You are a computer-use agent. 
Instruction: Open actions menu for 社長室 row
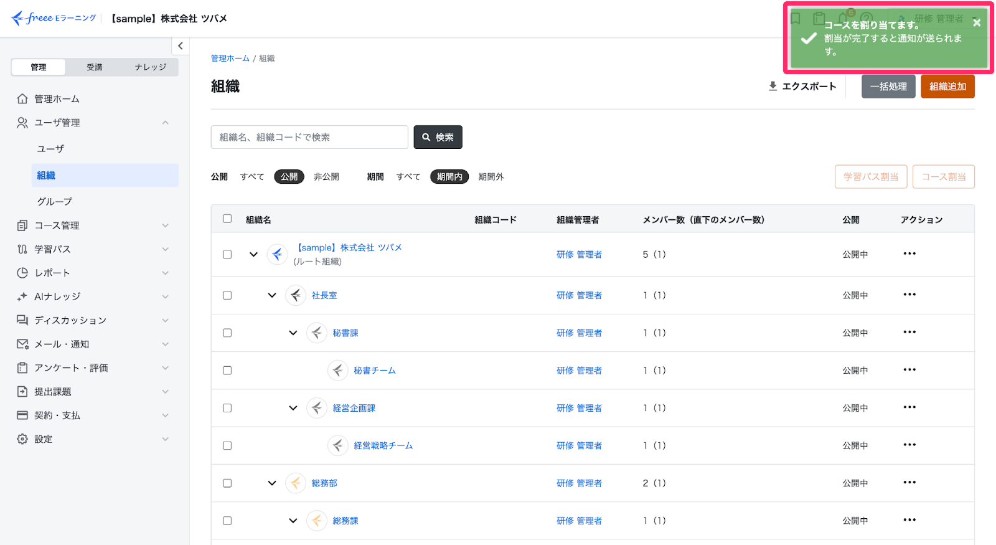[x=909, y=295]
